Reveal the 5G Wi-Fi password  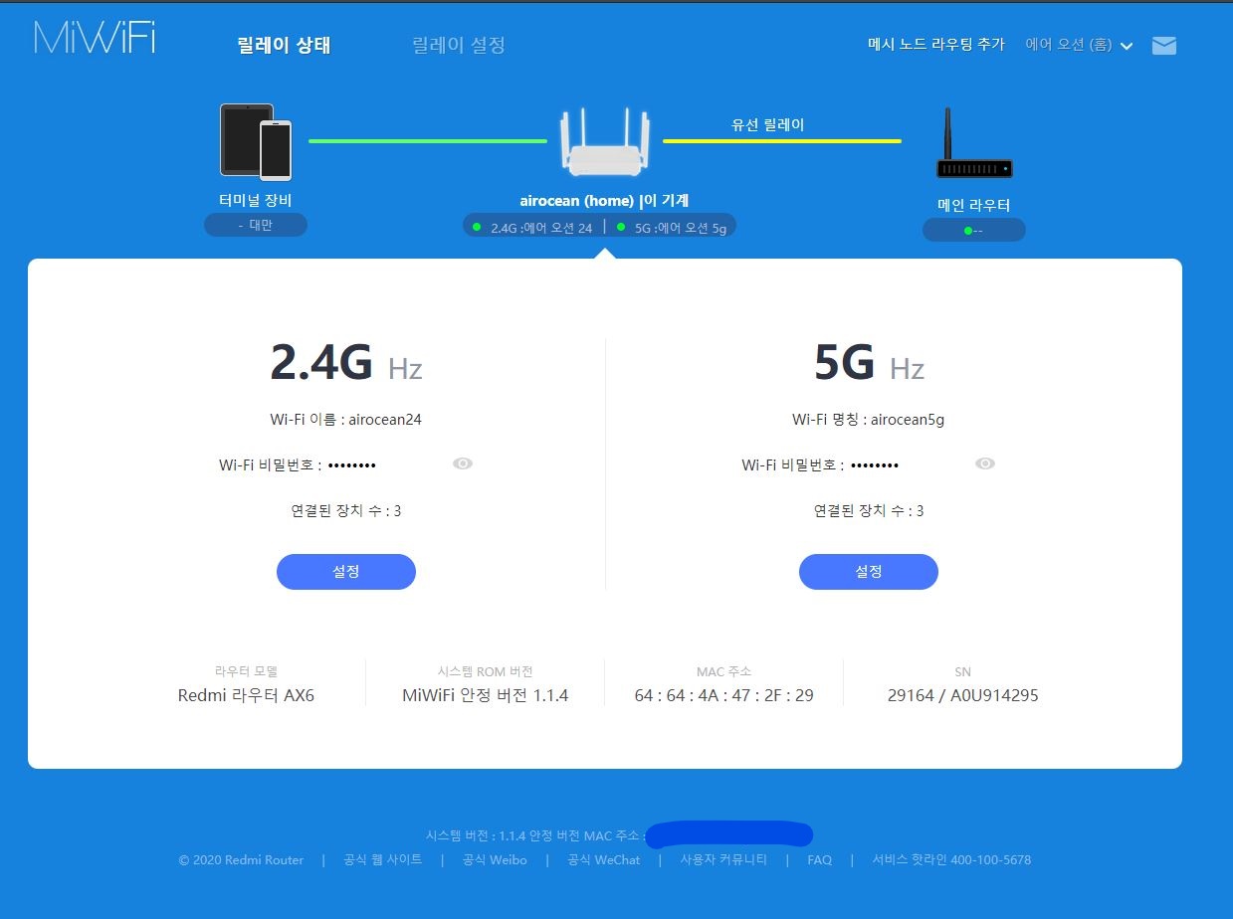click(985, 463)
